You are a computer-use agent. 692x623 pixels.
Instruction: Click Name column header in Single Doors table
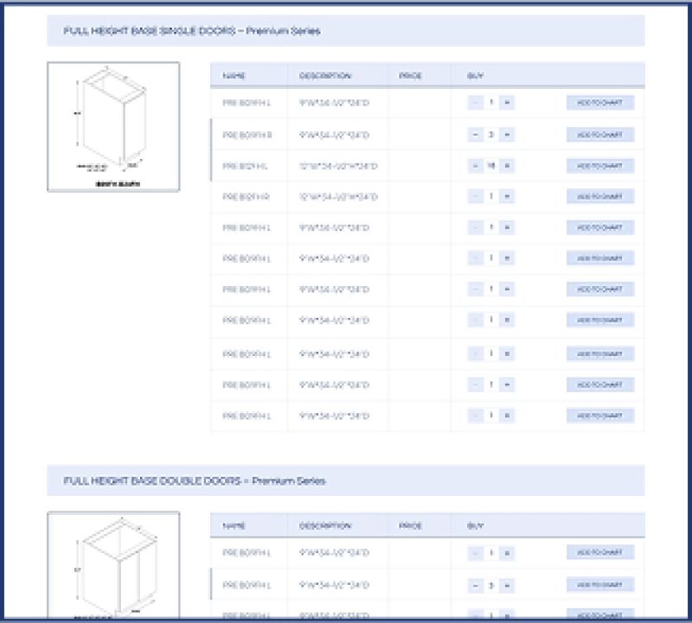[x=234, y=76]
